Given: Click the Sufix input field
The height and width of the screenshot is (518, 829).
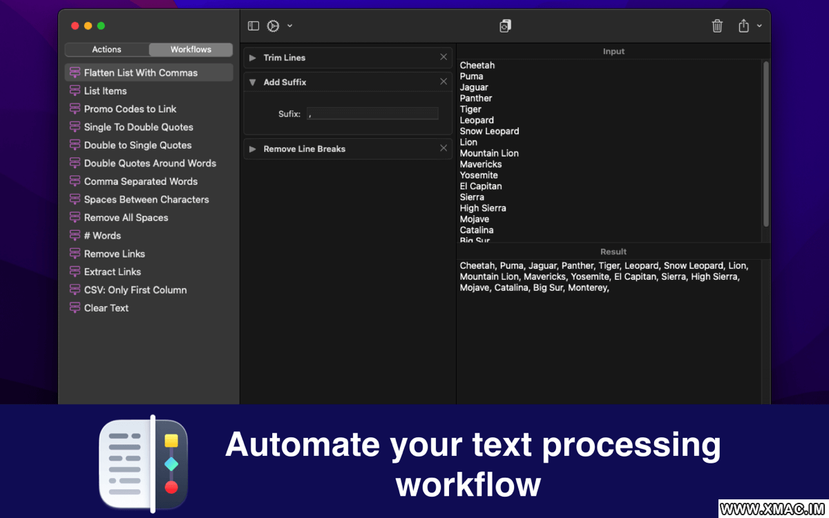Looking at the screenshot, I should [372, 114].
